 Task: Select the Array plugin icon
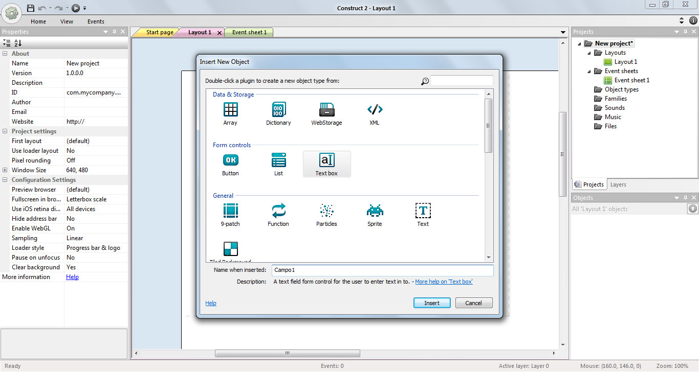click(x=230, y=109)
